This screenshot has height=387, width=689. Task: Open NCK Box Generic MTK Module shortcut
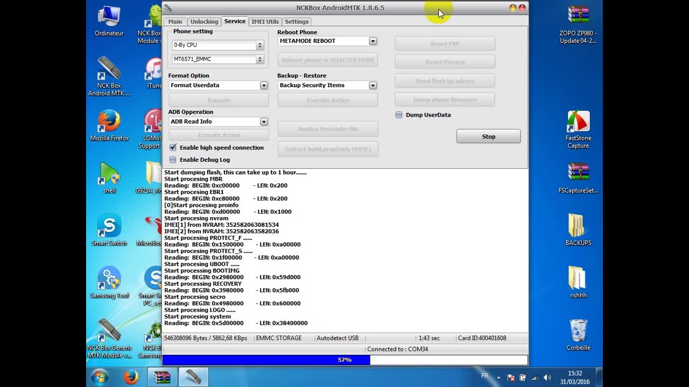tap(109, 339)
